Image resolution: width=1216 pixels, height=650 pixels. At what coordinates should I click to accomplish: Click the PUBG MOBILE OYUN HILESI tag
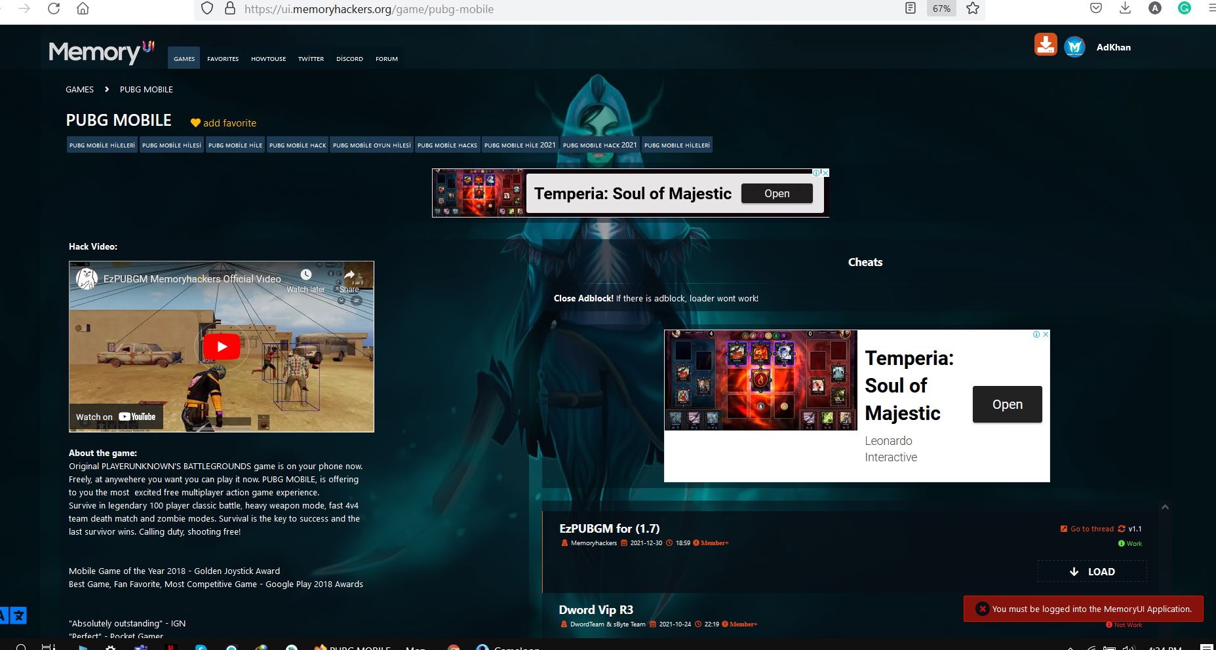[x=372, y=145]
